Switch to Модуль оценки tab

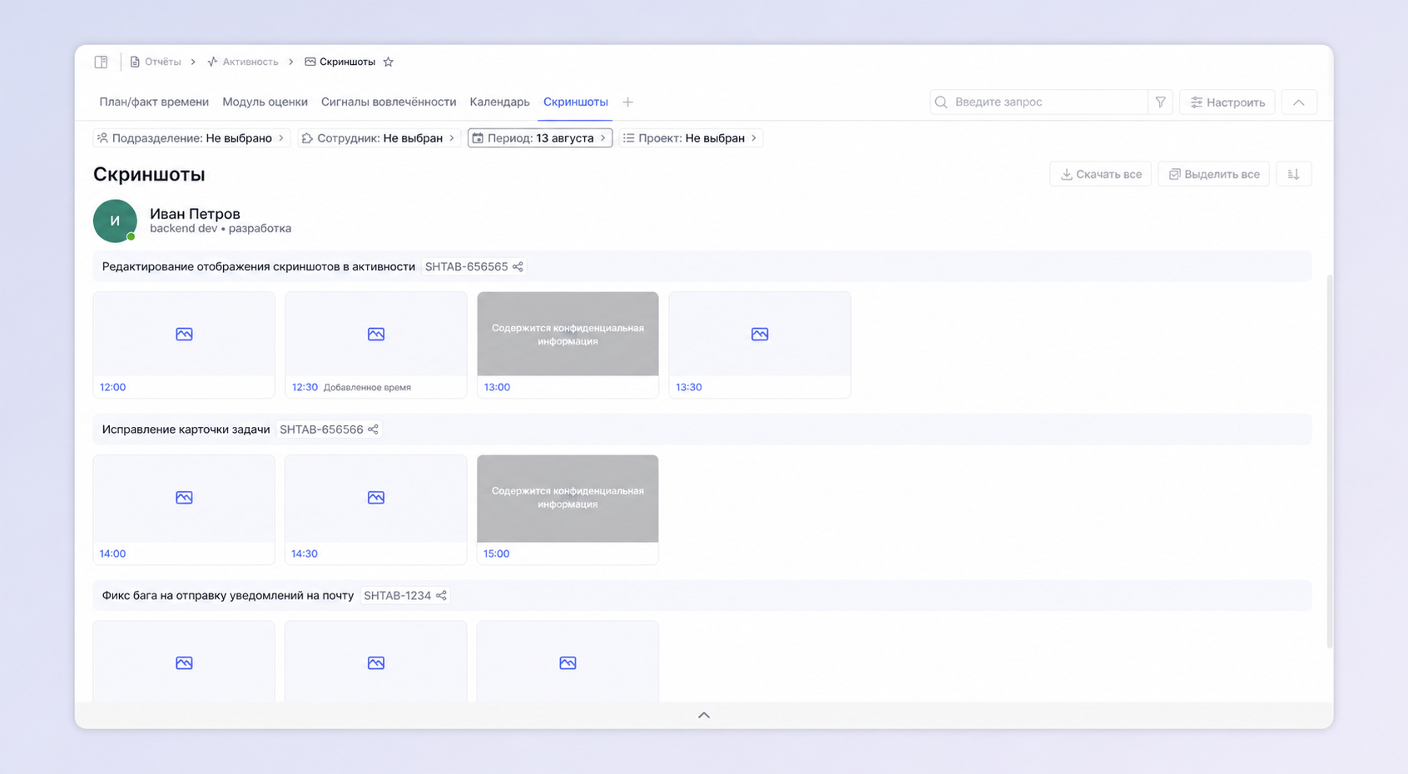pos(265,102)
